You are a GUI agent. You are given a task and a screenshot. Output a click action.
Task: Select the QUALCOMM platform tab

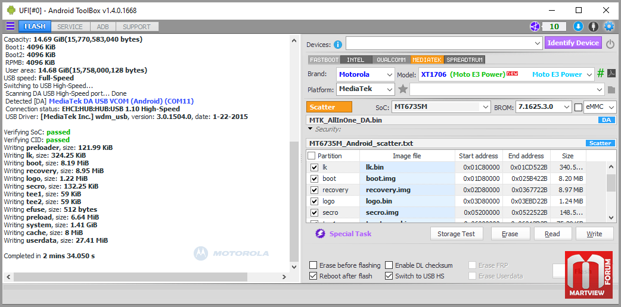(x=392, y=59)
